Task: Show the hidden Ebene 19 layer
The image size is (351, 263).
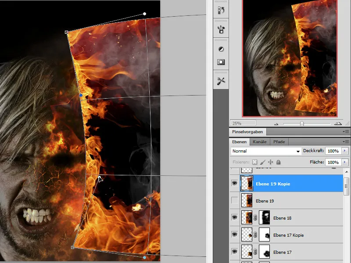Action: [234, 200]
